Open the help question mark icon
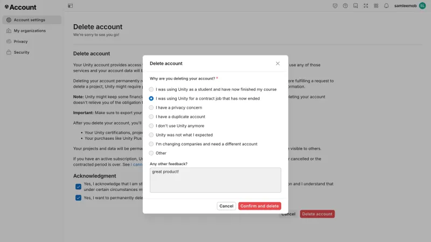This screenshot has height=242, width=431. 345,6
